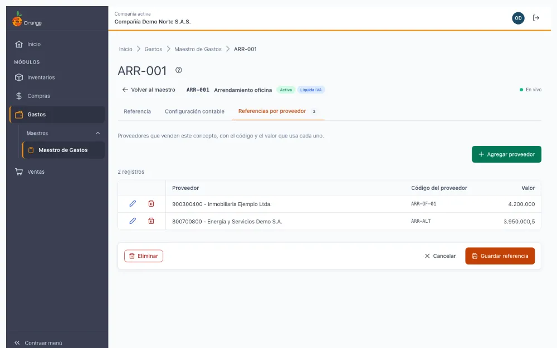
Task: Select Maestro de Gastos in sidebar
Action: pyautogui.click(x=63, y=150)
